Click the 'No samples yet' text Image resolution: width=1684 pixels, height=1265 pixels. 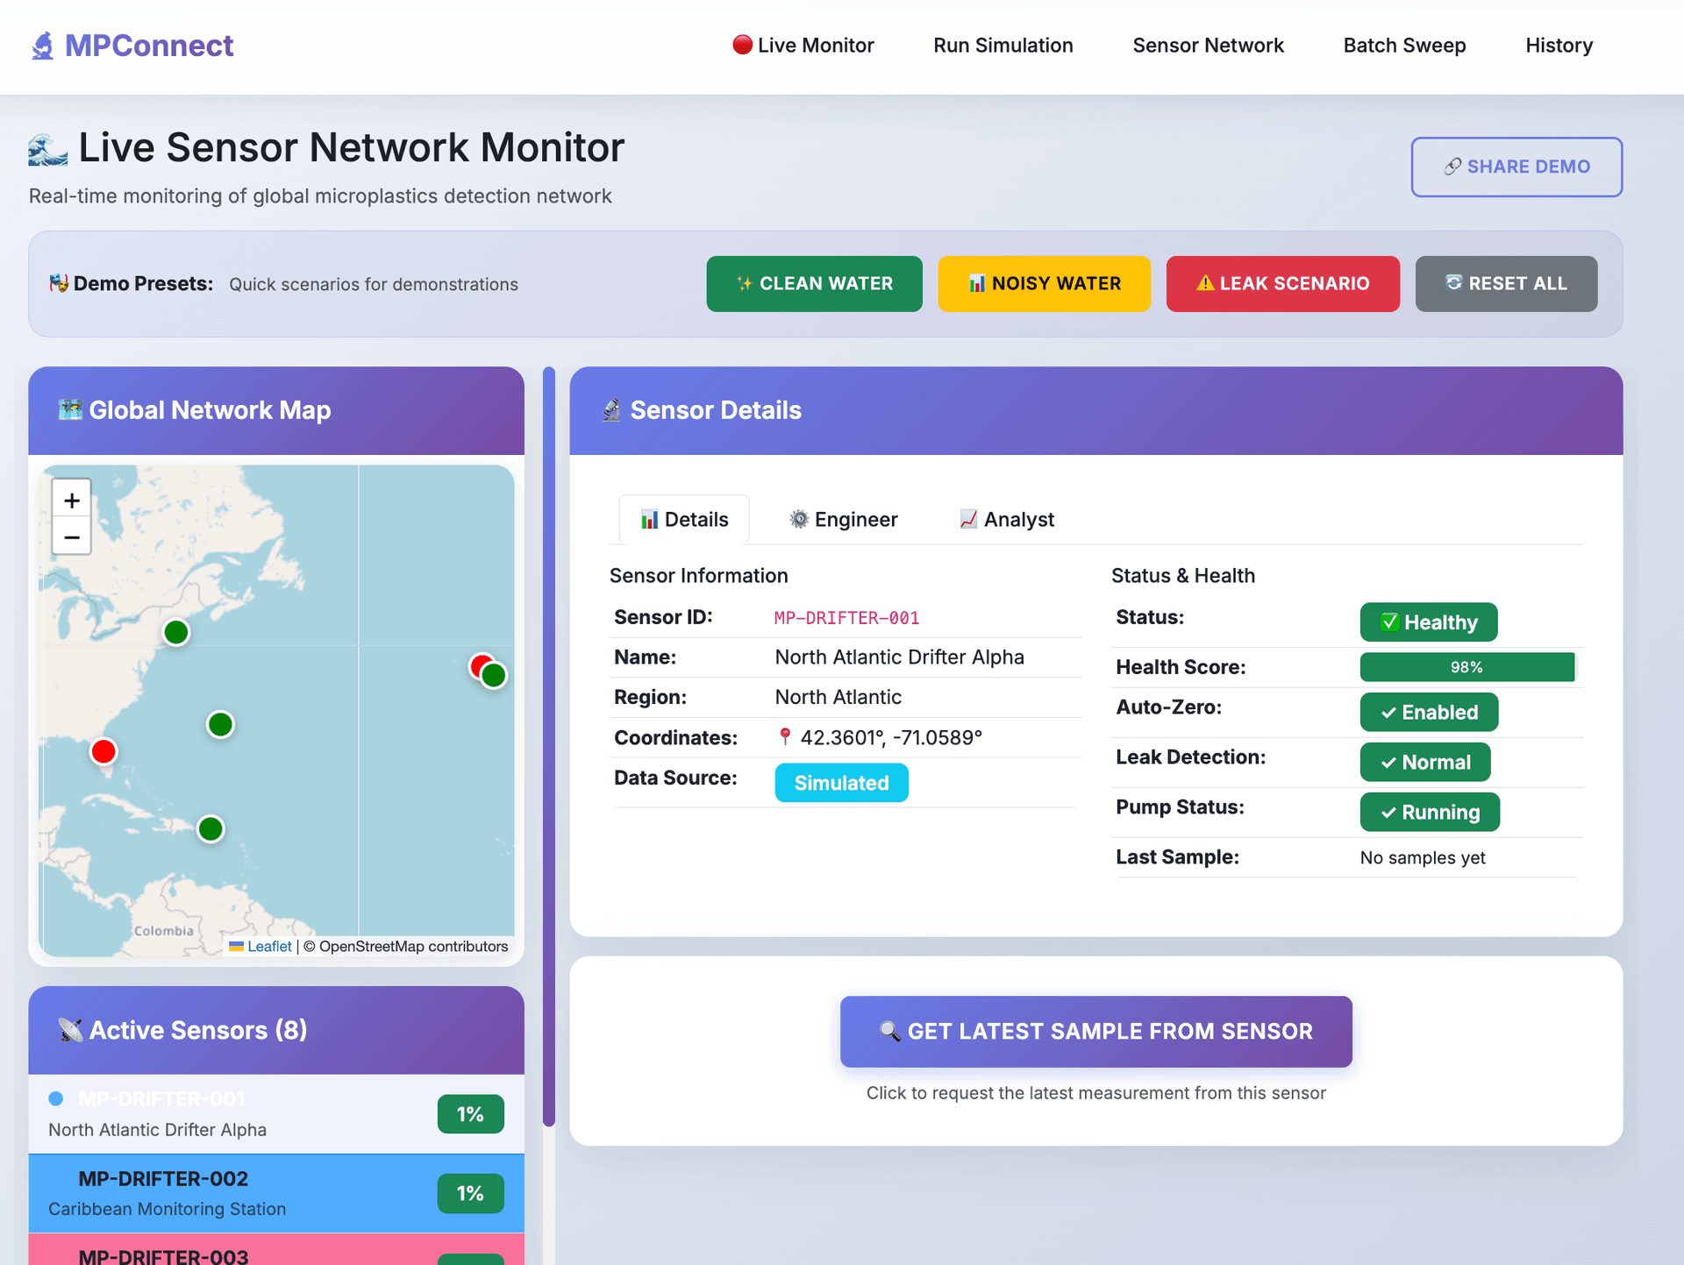tap(1423, 857)
